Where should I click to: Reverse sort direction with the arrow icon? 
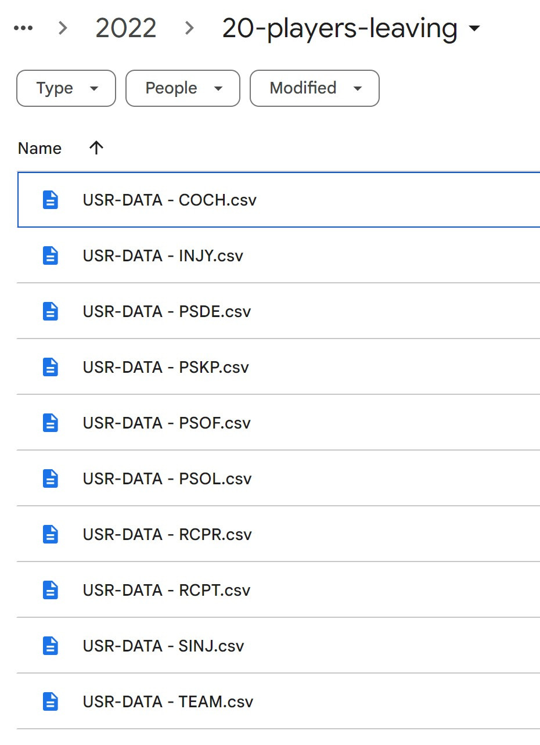[96, 149]
